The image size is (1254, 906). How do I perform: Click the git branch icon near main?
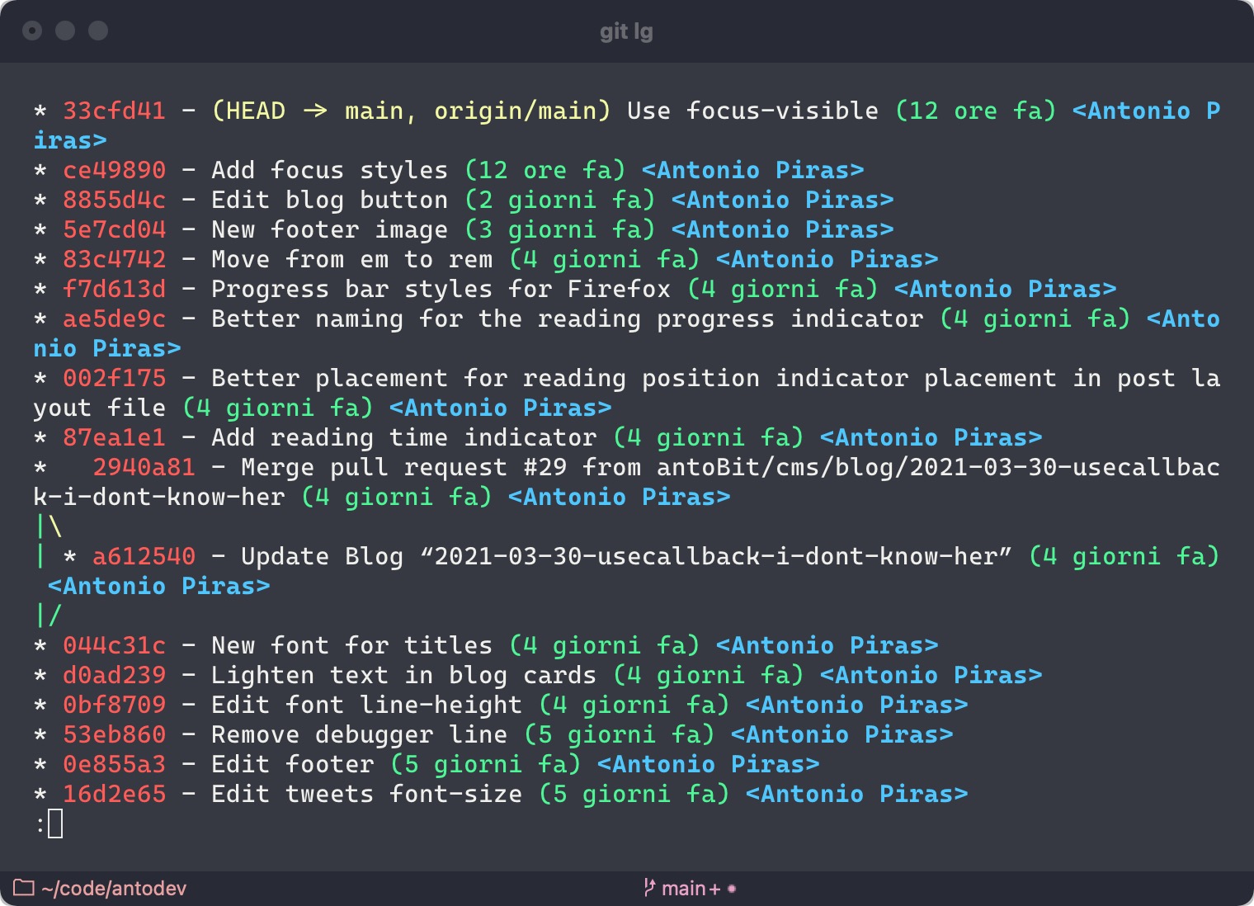pyautogui.click(x=650, y=888)
